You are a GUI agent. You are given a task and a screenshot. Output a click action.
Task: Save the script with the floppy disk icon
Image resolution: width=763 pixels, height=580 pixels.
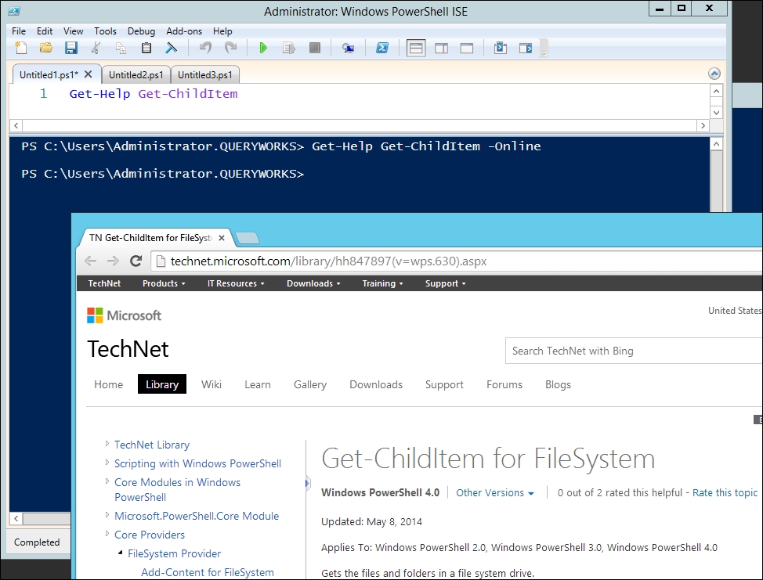[x=71, y=48]
